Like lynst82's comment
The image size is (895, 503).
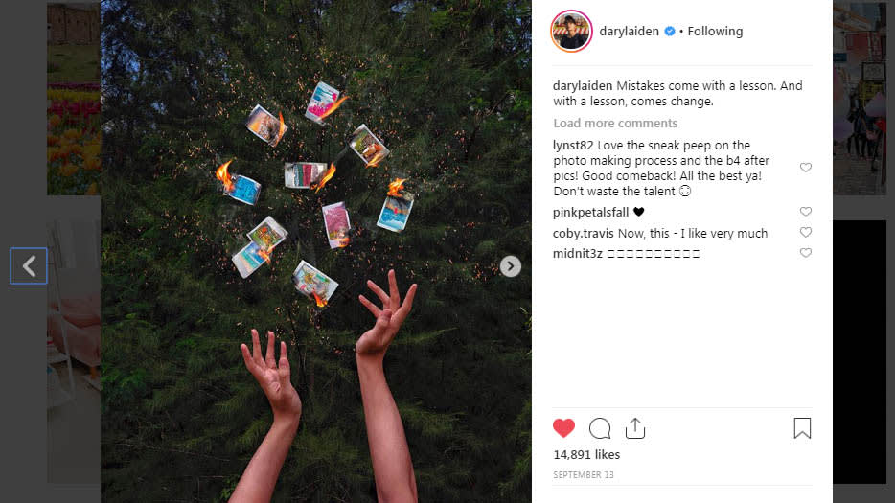tap(805, 168)
